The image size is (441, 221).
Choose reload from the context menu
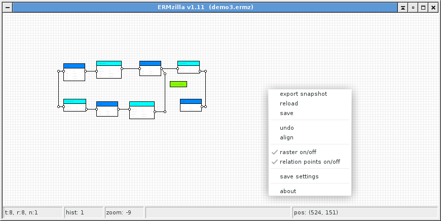(x=289, y=103)
